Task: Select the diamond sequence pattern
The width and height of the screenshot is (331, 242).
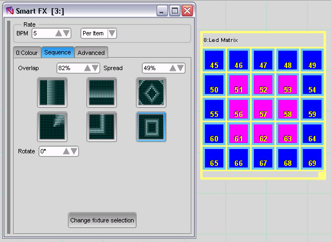Action: (x=151, y=92)
